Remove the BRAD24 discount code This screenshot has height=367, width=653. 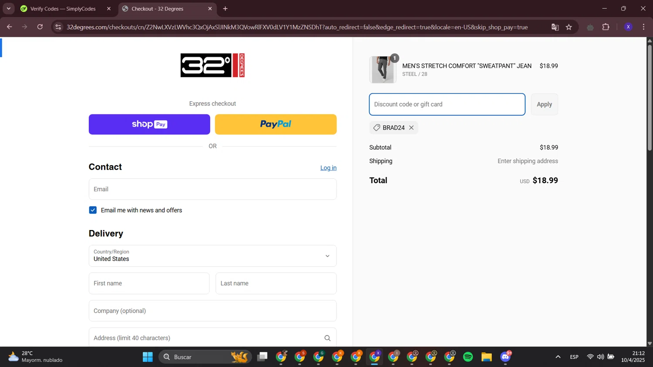click(411, 128)
